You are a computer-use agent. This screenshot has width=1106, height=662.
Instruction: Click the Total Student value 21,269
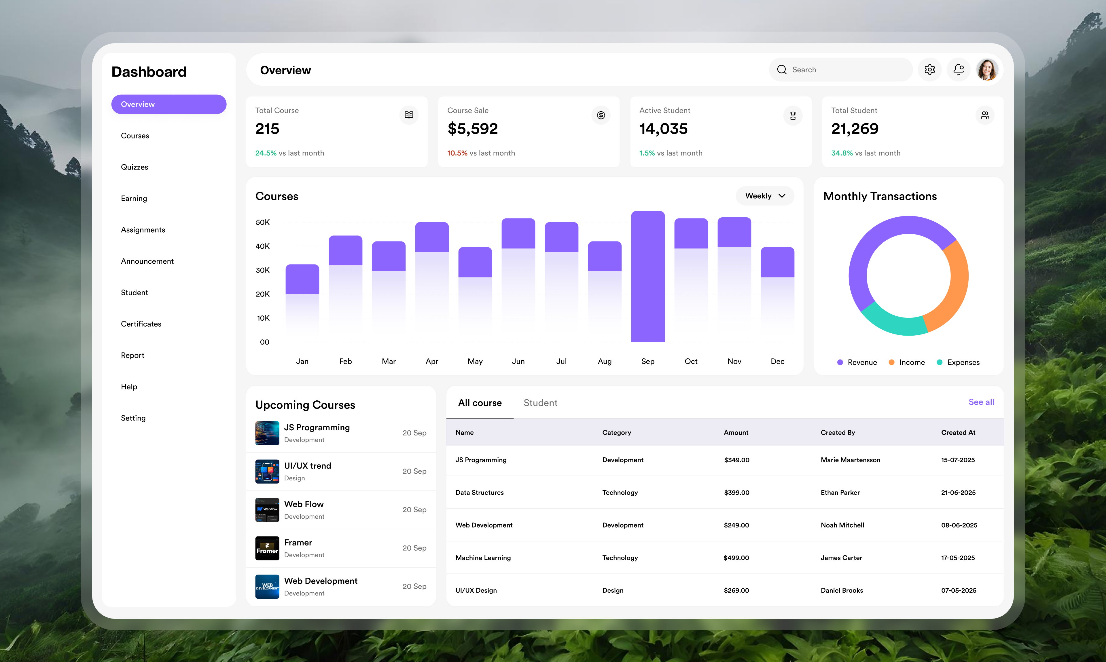(855, 129)
